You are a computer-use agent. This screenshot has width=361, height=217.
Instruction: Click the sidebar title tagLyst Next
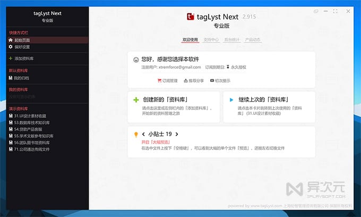pos(47,13)
